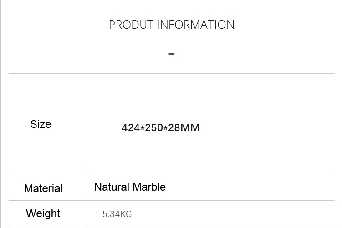Click the number 250 in the size
The image size is (342, 228).
154,127
